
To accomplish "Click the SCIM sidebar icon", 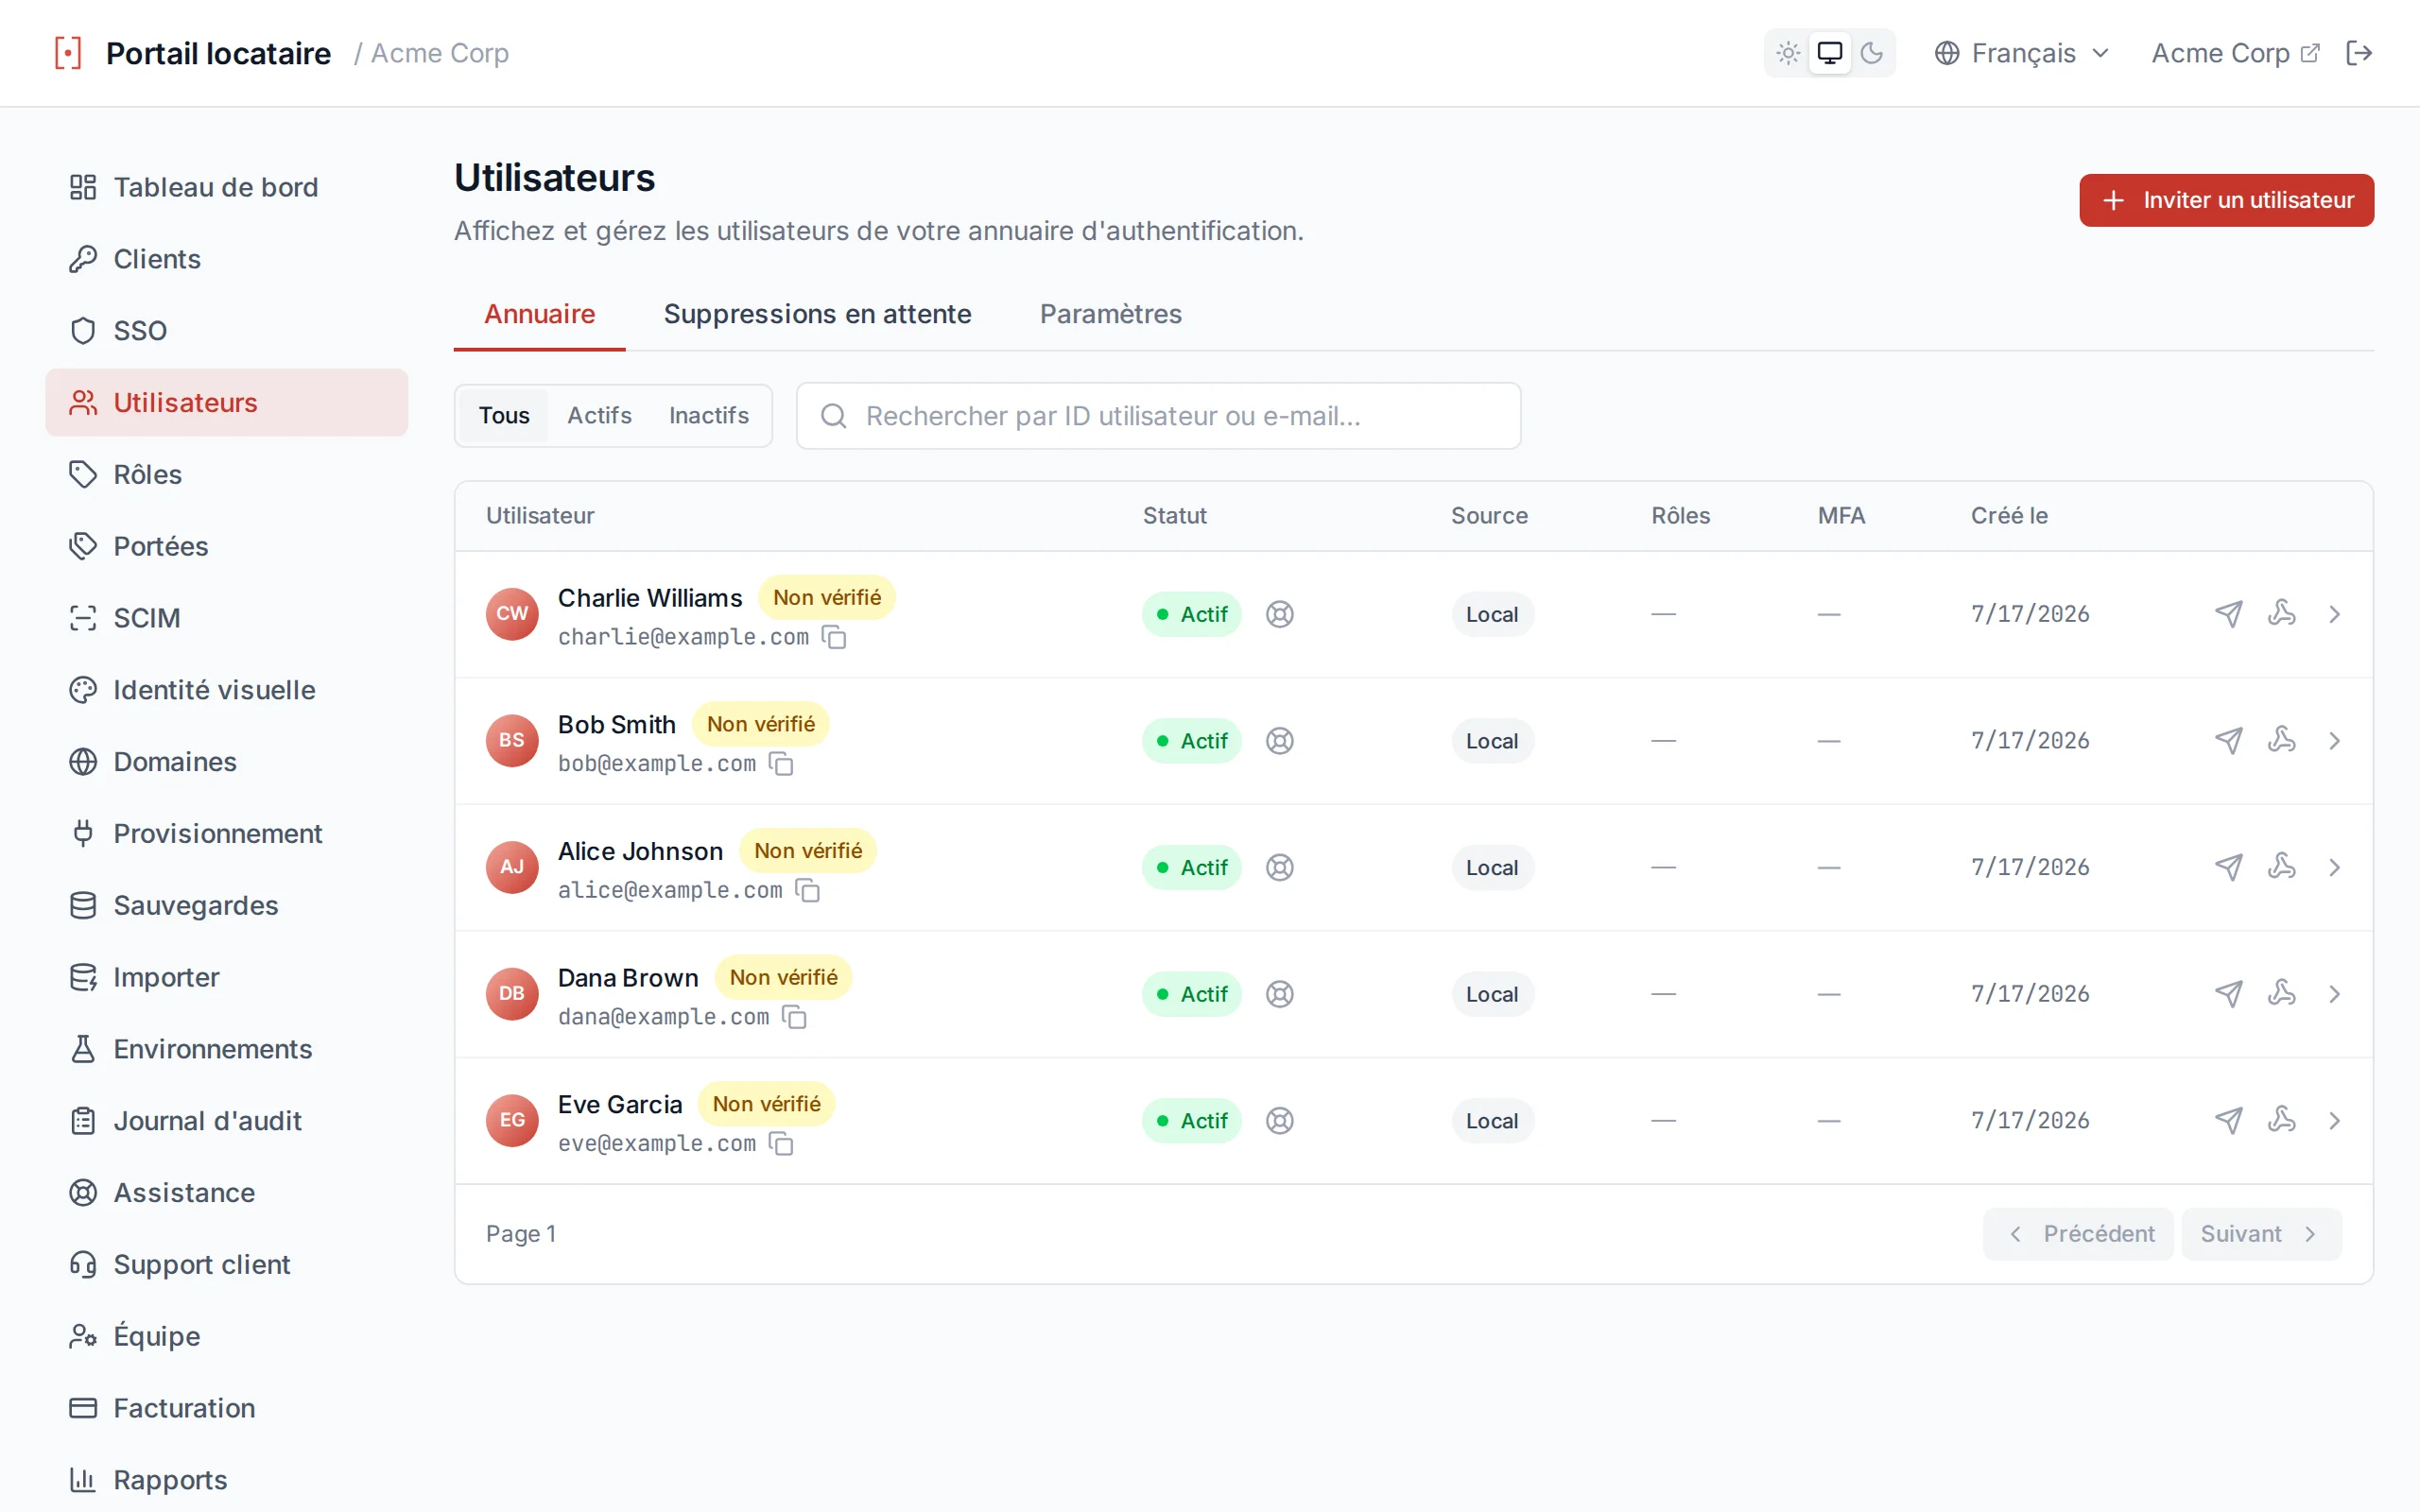I will tap(83, 618).
